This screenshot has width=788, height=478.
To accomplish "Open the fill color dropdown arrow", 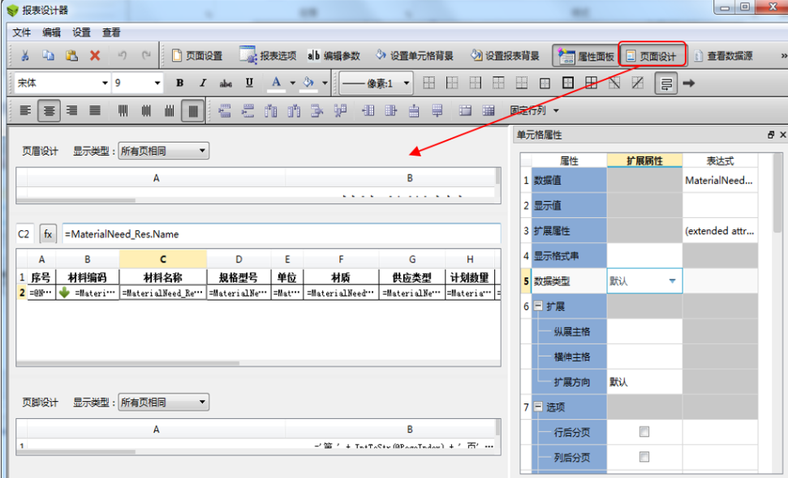I will (x=325, y=83).
